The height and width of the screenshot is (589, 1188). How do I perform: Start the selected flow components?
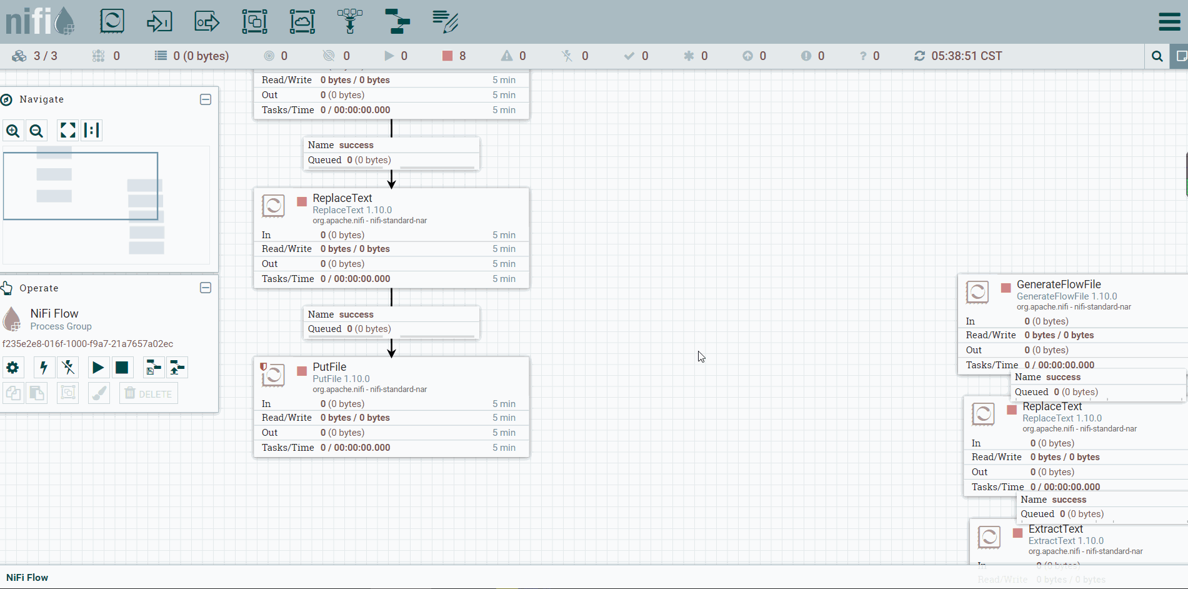click(98, 368)
